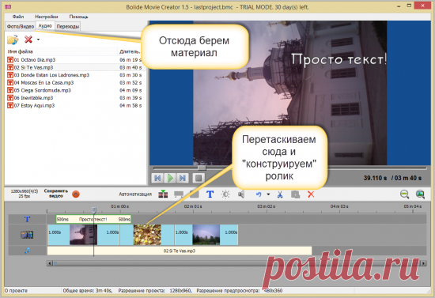Select the Просто текст! text clip

(x=93, y=219)
